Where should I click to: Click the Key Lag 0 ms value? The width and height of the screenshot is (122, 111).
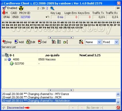tap(58, 17)
